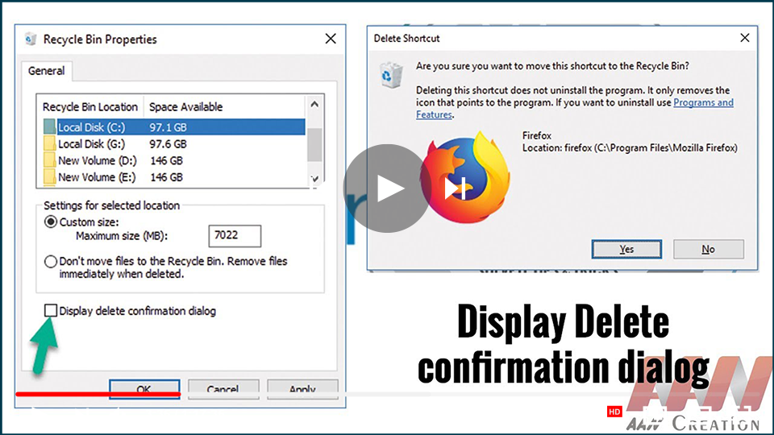Select the Local Disk (C:) drive icon
Screen dimensions: 774x435
point(49,127)
